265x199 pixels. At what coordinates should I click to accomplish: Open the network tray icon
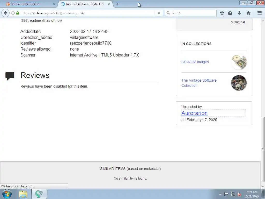(x=233, y=194)
